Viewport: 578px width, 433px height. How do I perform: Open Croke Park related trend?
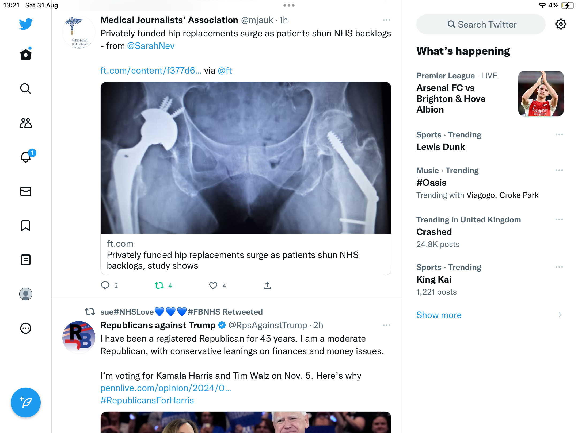(519, 195)
